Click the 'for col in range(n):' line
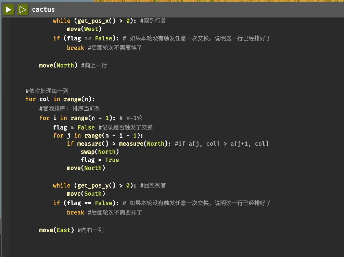Image resolution: width=344 pixels, height=257 pixels. (60, 99)
